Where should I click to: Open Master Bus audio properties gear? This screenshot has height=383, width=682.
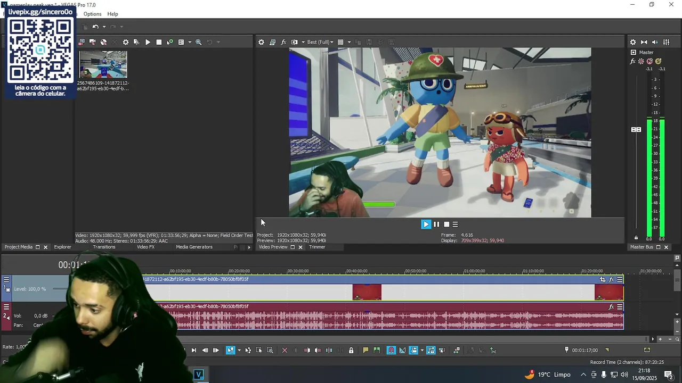tap(633, 42)
